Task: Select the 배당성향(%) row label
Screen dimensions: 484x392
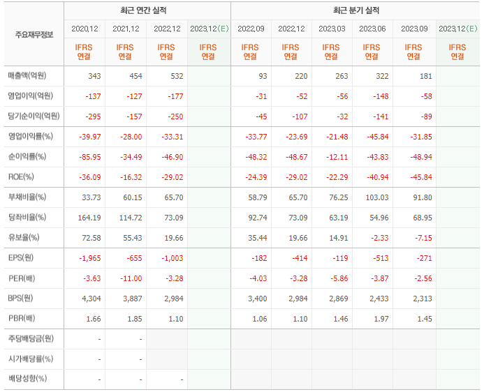Action: click(x=27, y=379)
